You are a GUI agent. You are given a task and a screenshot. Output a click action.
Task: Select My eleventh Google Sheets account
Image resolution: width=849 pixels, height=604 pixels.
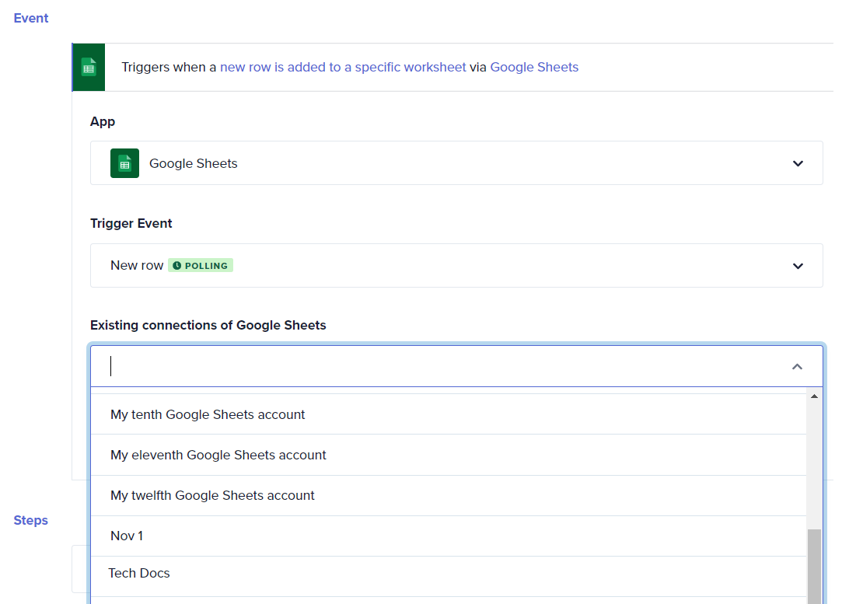pyautogui.click(x=449, y=456)
